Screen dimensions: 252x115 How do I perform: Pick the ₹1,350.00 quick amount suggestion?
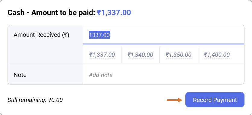(179, 55)
